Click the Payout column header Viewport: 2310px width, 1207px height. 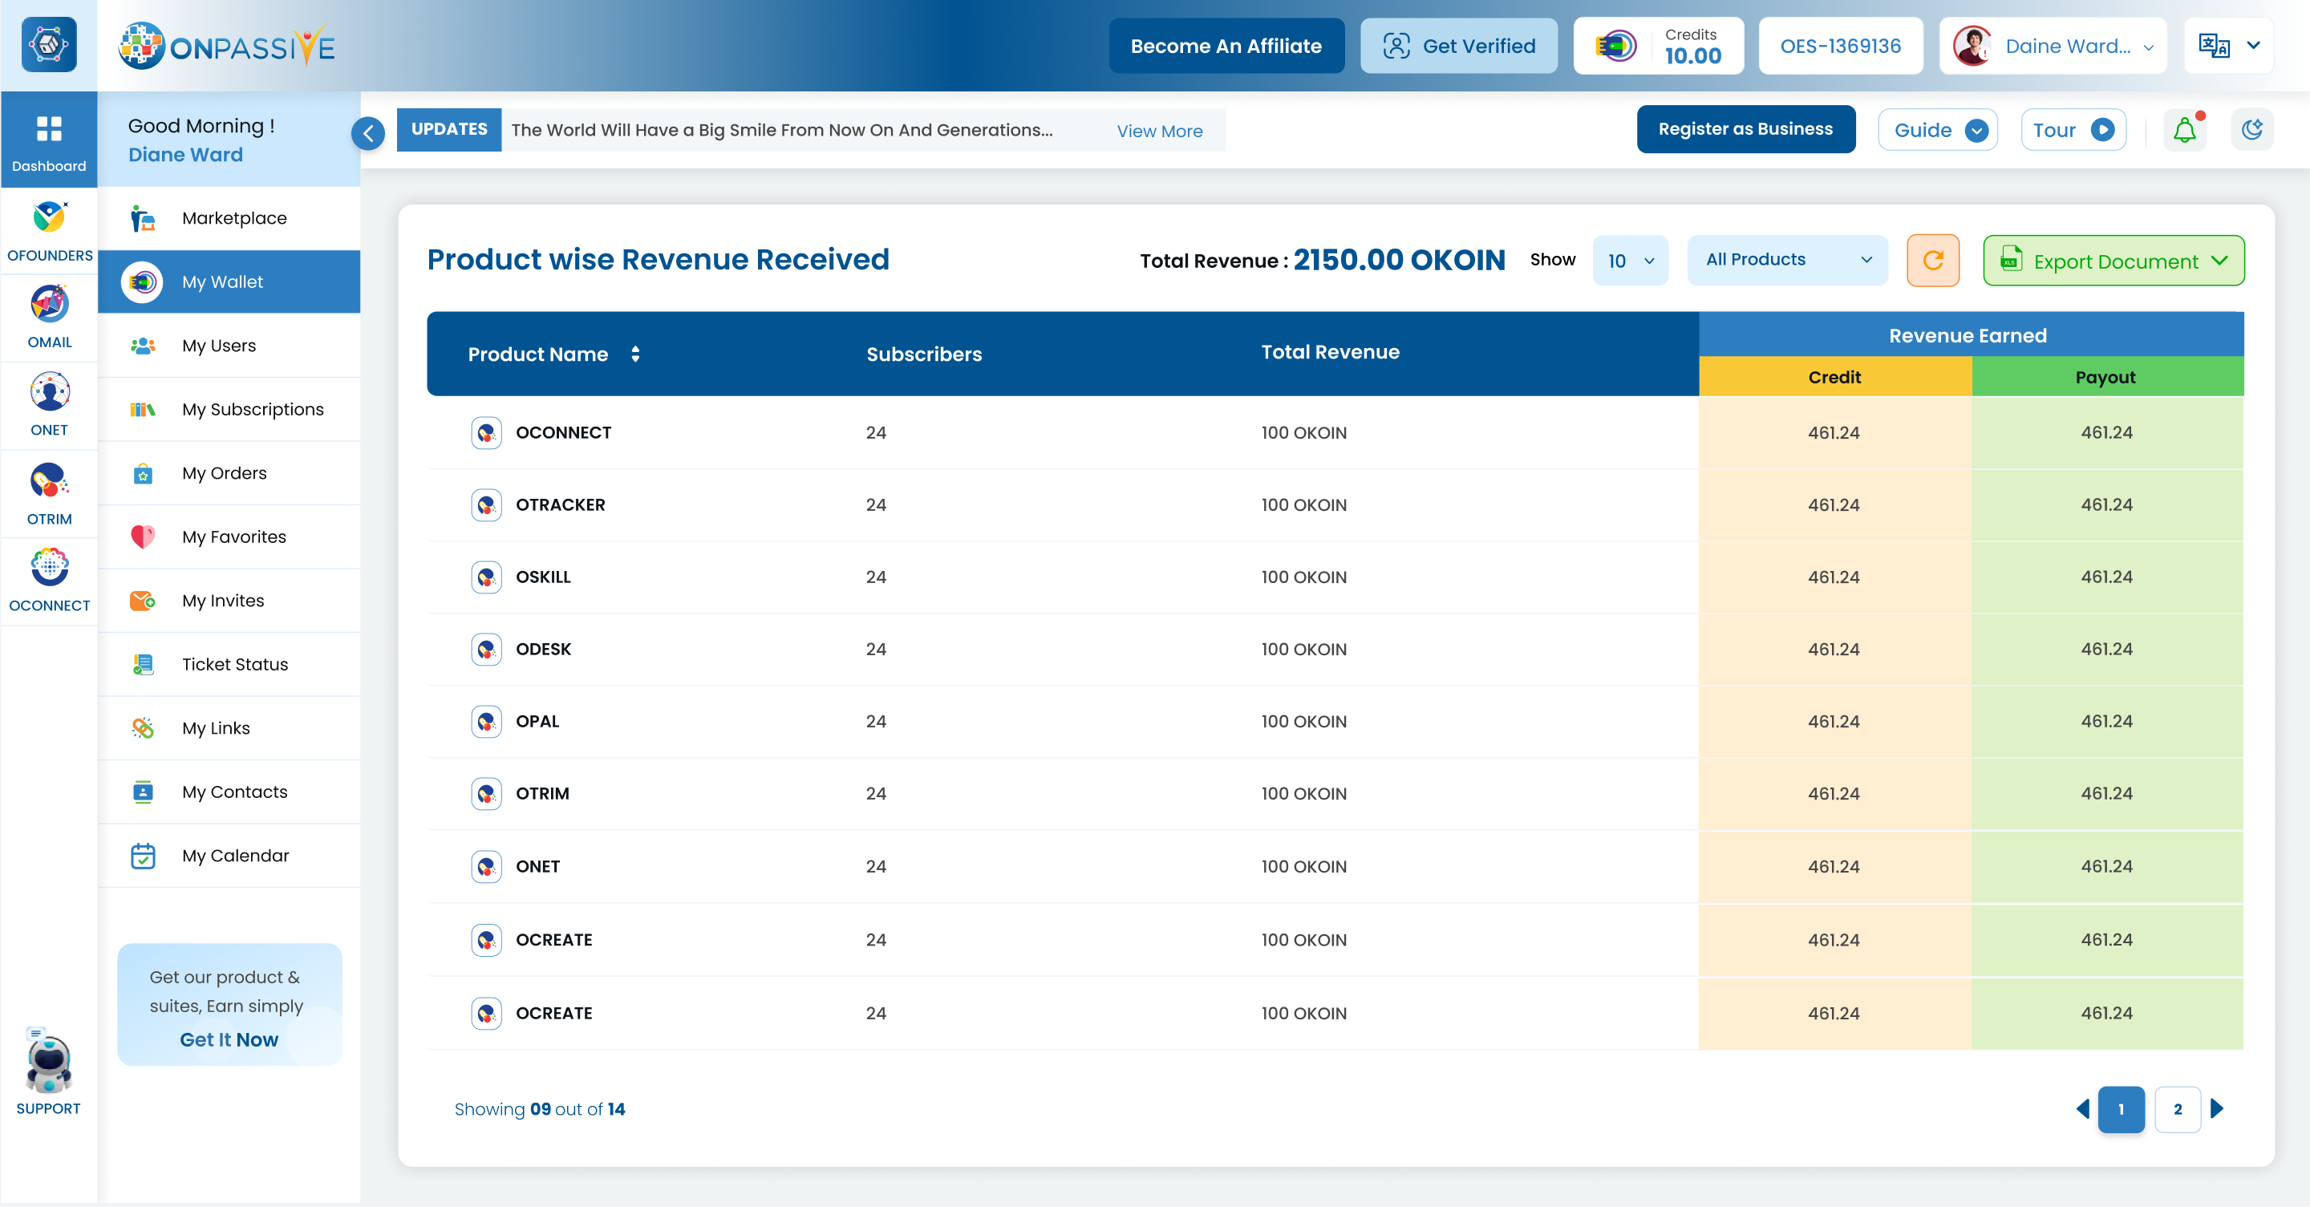(2106, 378)
